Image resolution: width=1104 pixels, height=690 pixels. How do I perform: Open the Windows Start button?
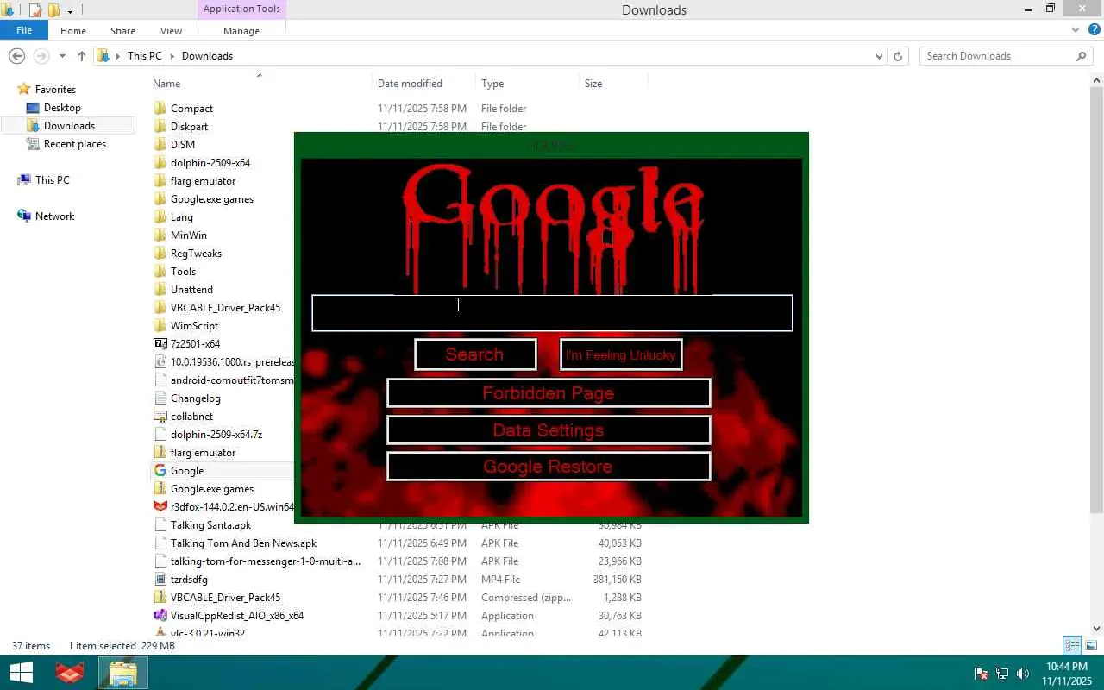(x=21, y=673)
